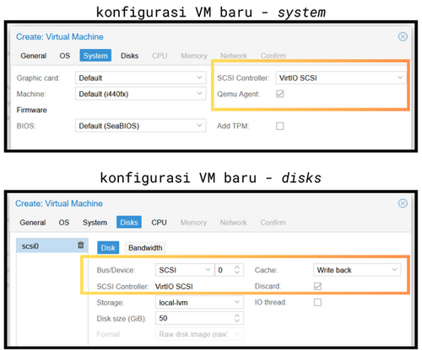
Task: Switch to Disks tab in top window
Action: click(x=129, y=56)
